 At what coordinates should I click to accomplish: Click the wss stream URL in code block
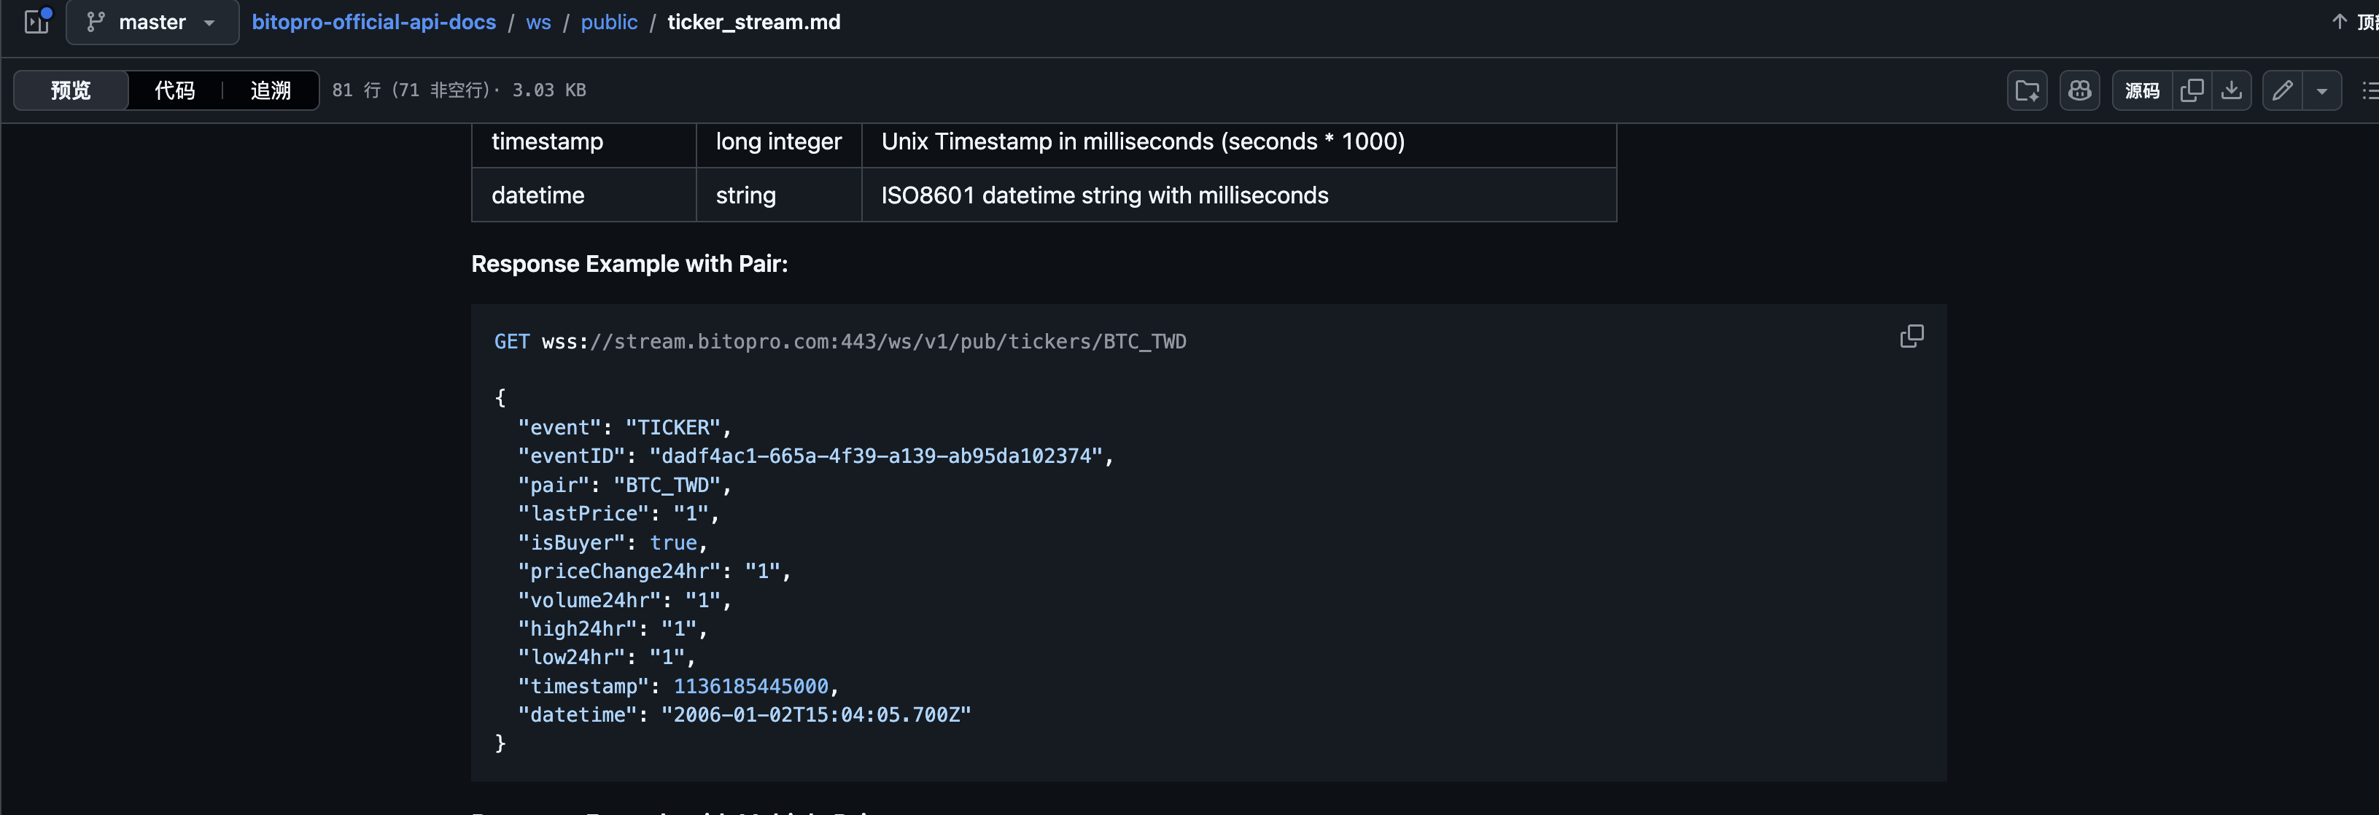click(x=863, y=341)
